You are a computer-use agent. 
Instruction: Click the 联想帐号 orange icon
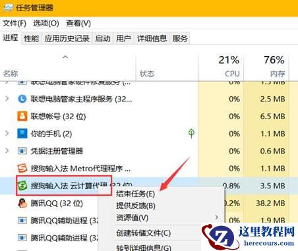[22, 116]
